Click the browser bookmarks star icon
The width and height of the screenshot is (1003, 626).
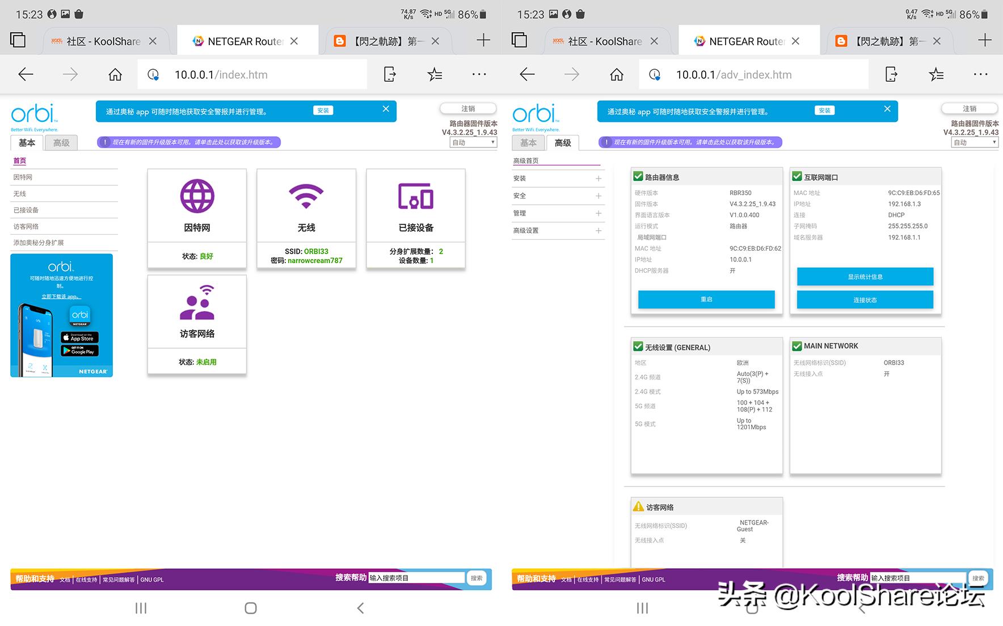click(435, 74)
